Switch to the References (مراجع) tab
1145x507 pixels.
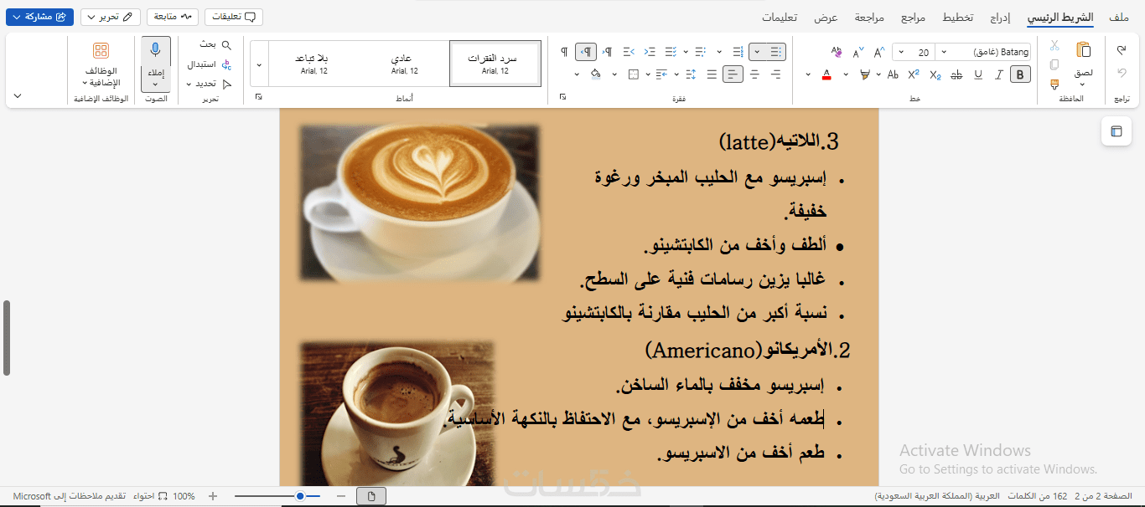(x=913, y=17)
